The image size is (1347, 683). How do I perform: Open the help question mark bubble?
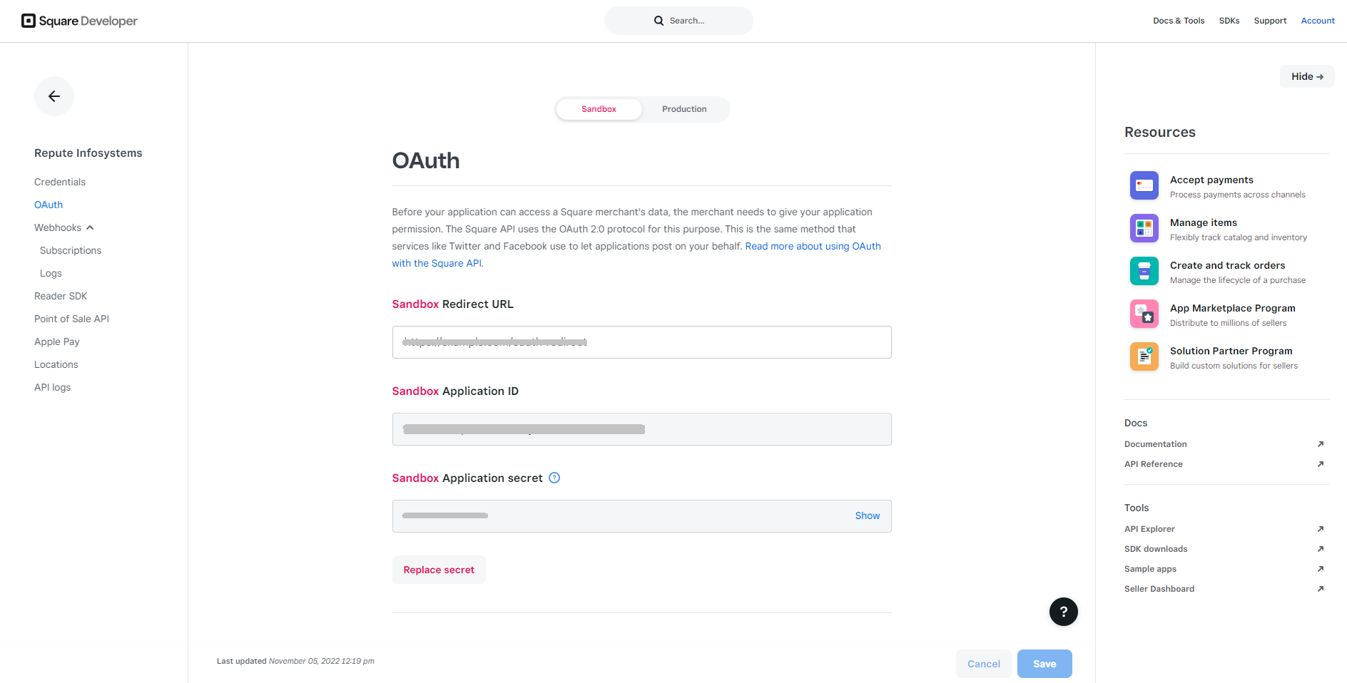(x=1063, y=612)
